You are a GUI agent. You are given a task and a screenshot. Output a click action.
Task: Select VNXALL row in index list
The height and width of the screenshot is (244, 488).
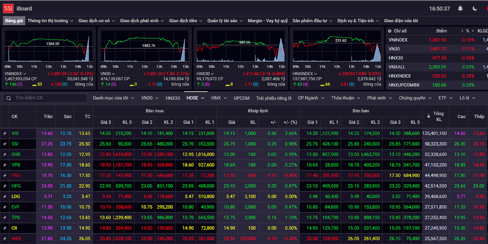[x=437, y=67]
